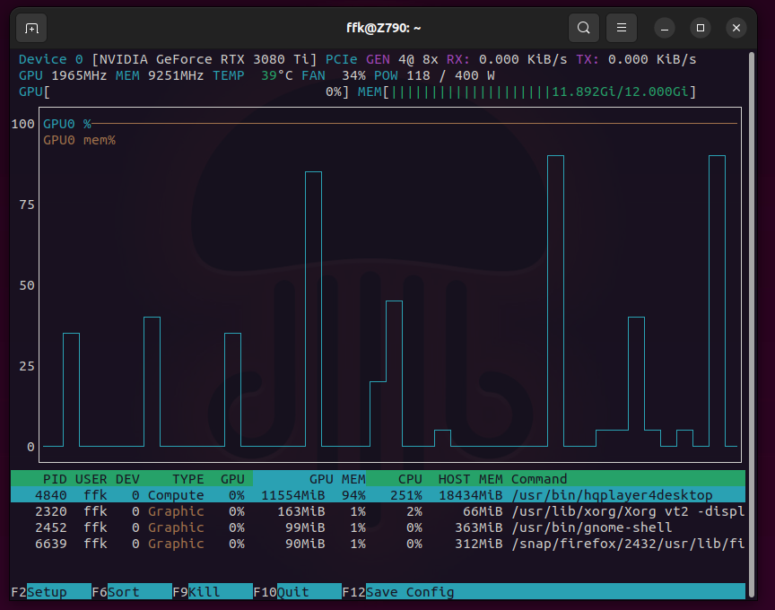Select the firefox process row
Viewport: 775px width, 610px height.
pos(377,544)
